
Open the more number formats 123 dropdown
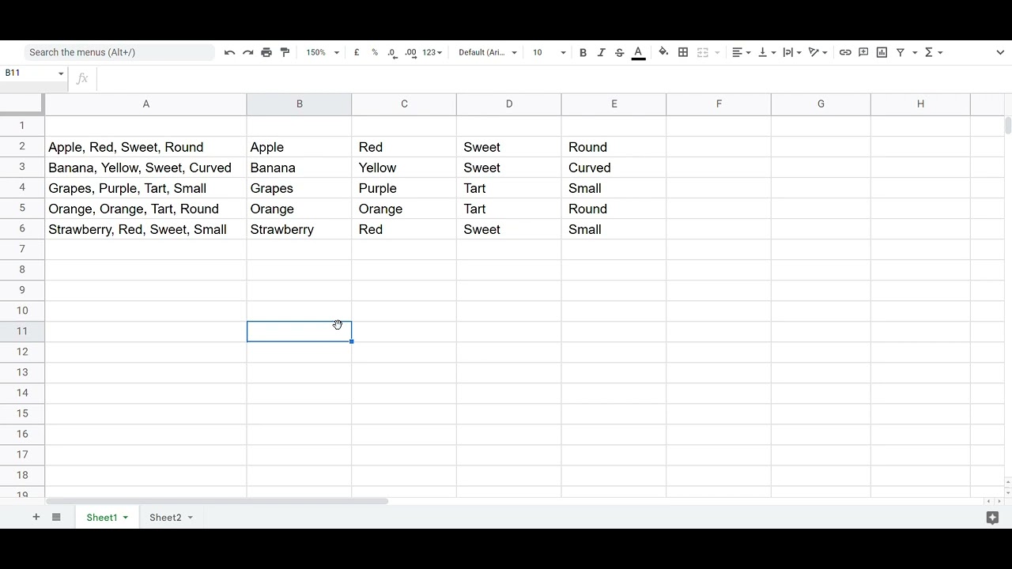pos(432,52)
